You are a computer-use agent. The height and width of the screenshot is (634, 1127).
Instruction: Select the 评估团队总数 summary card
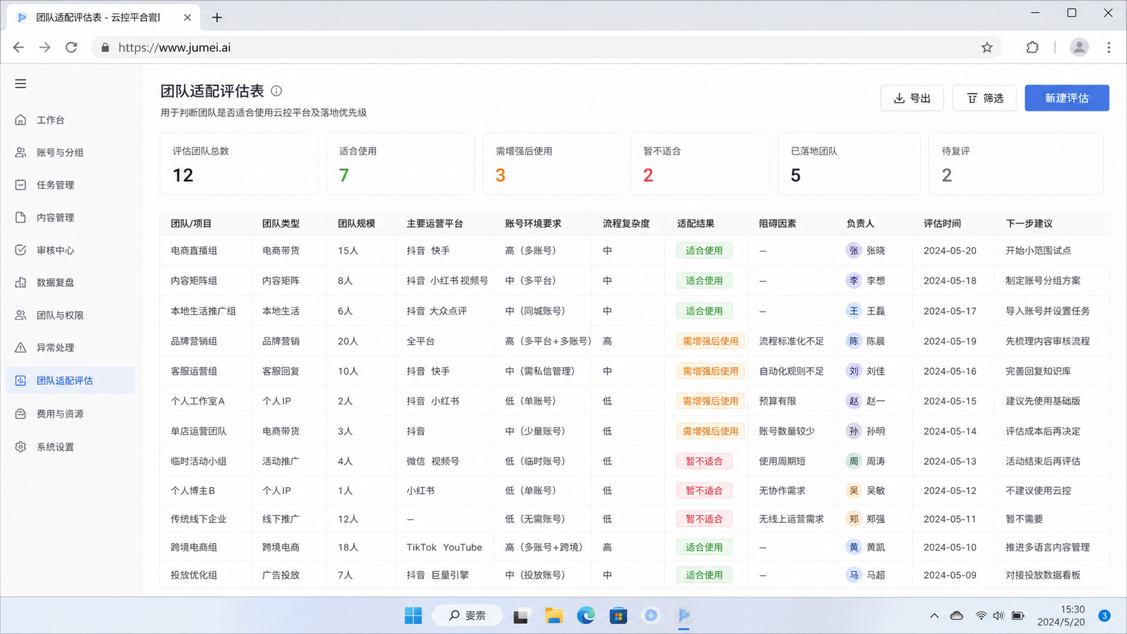tap(239, 164)
